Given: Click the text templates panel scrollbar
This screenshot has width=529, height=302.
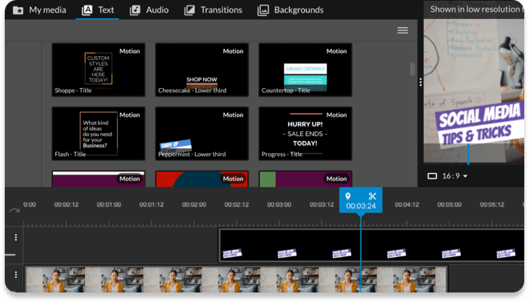Looking at the screenshot, I should pos(413,69).
